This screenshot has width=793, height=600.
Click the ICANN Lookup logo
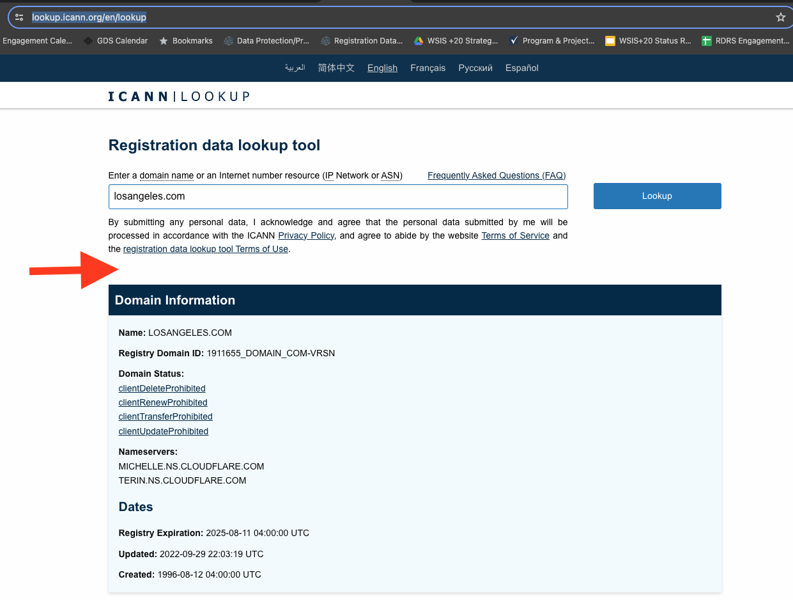(x=179, y=97)
